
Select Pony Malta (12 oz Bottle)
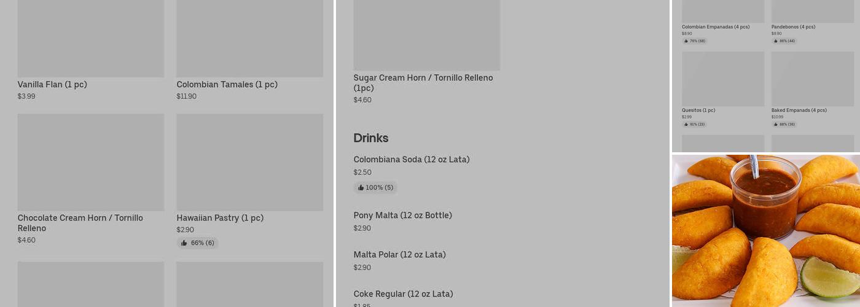point(402,216)
